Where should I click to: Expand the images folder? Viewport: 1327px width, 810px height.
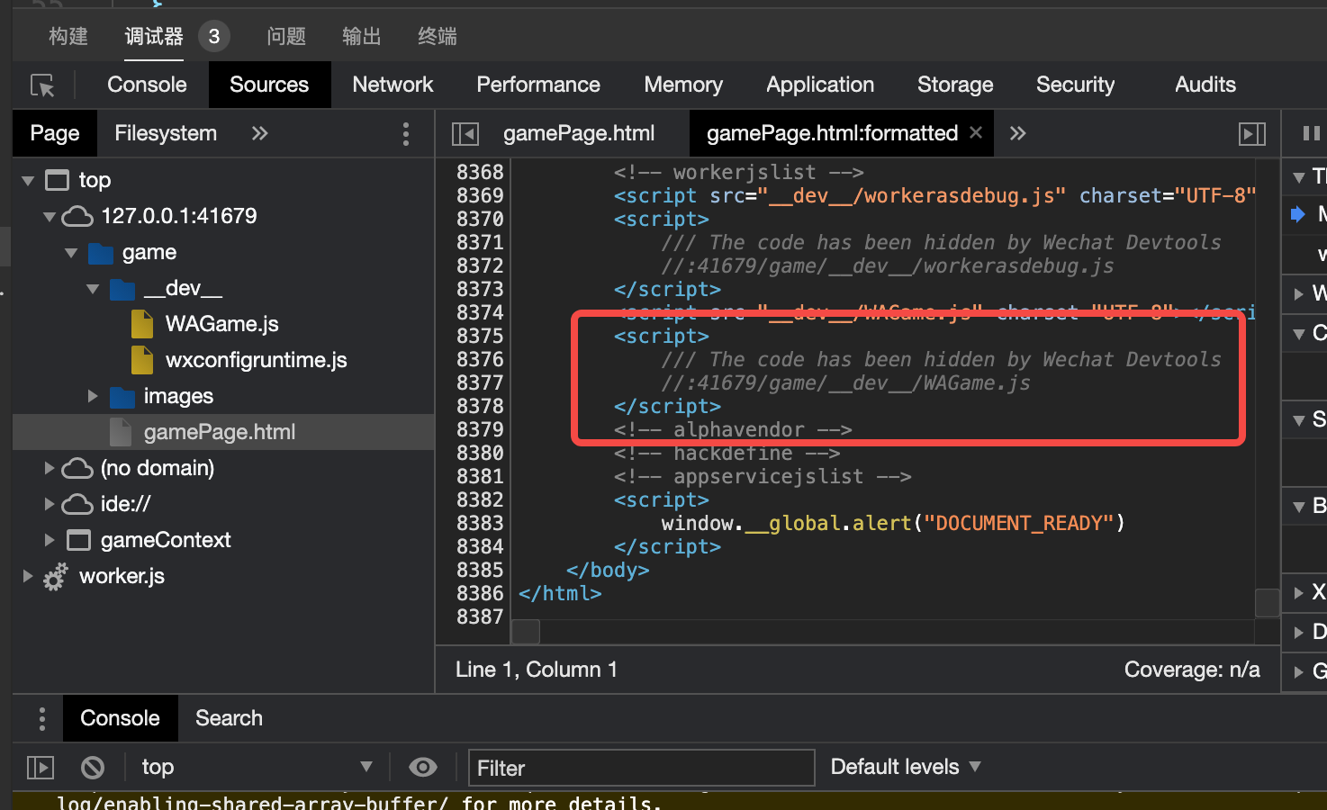pos(93,396)
